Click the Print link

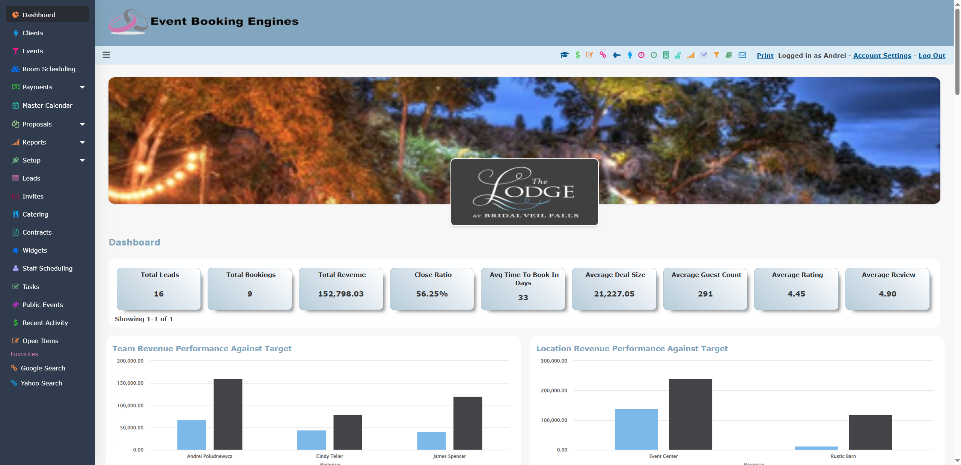pos(765,55)
